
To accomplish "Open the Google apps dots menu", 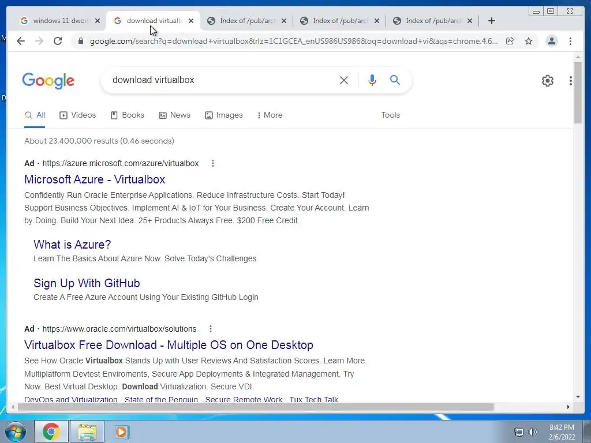I will pos(571,81).
